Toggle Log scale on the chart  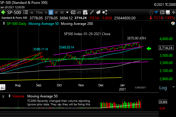pos(163,88)
